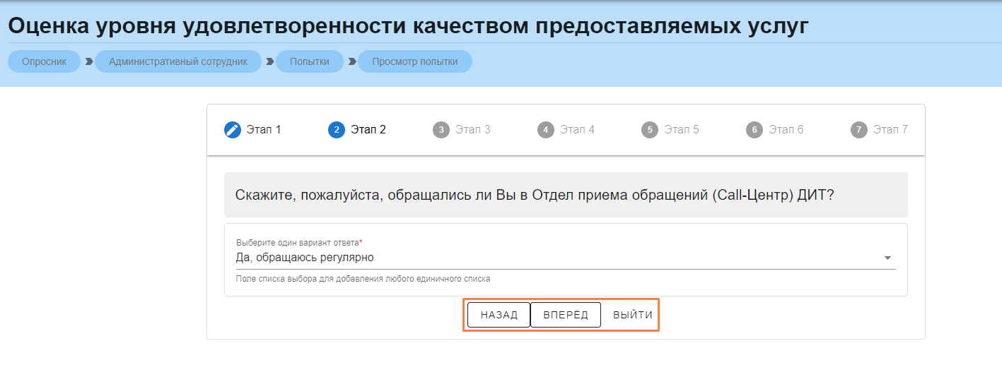1002x372 pixels.
Task: Click the blue circle numbered 2
Action: [337, 130]
